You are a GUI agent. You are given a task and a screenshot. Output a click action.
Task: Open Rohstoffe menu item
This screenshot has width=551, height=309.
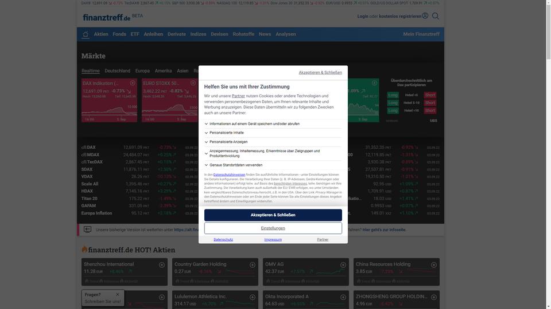coord(243,34)
